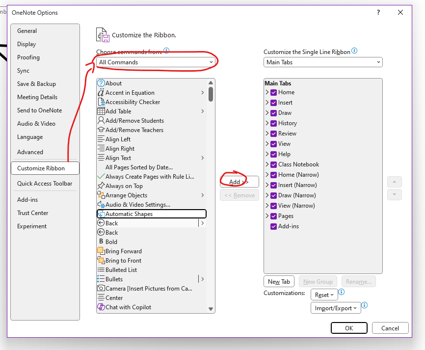The height and width of the screenshot is (350, 425).
Task: Open the General options category
Action: 45,30
